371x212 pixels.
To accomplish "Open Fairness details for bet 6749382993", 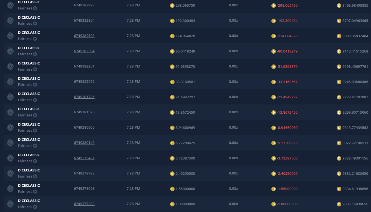I will coord(27,8).
